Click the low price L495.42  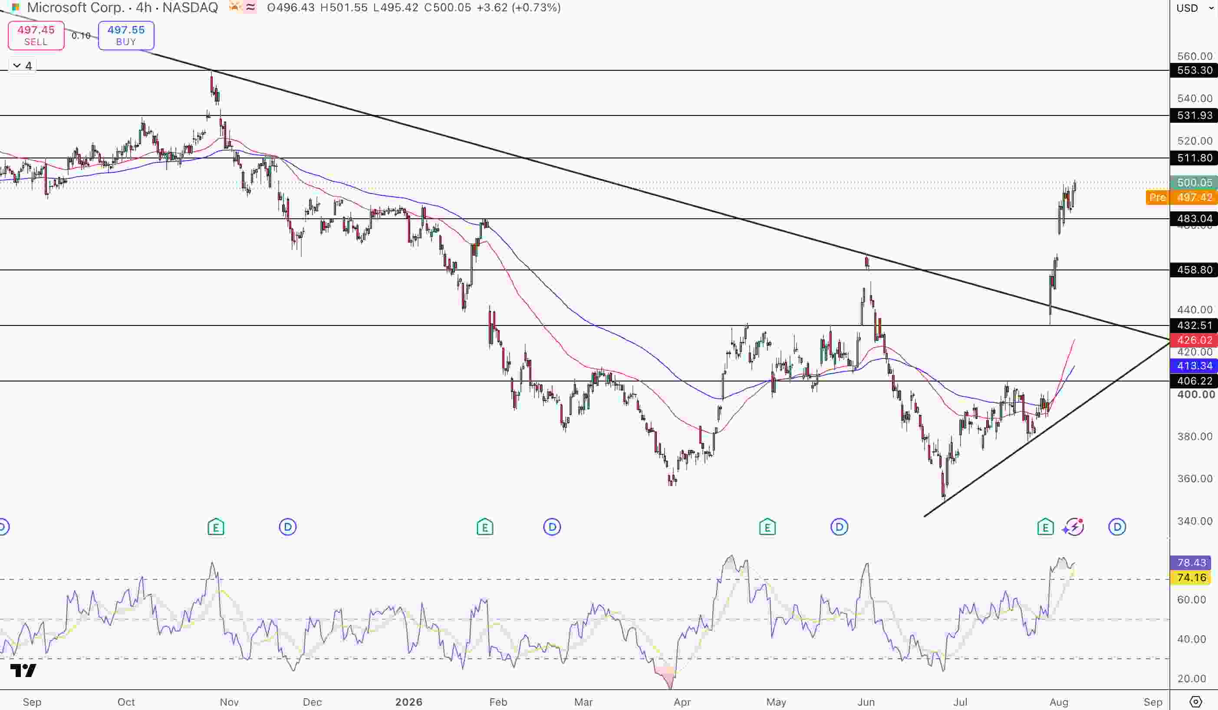pyautogui.click(x=396, y=7)
